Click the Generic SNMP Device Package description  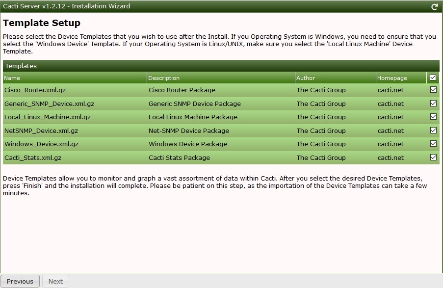(195, 104)
